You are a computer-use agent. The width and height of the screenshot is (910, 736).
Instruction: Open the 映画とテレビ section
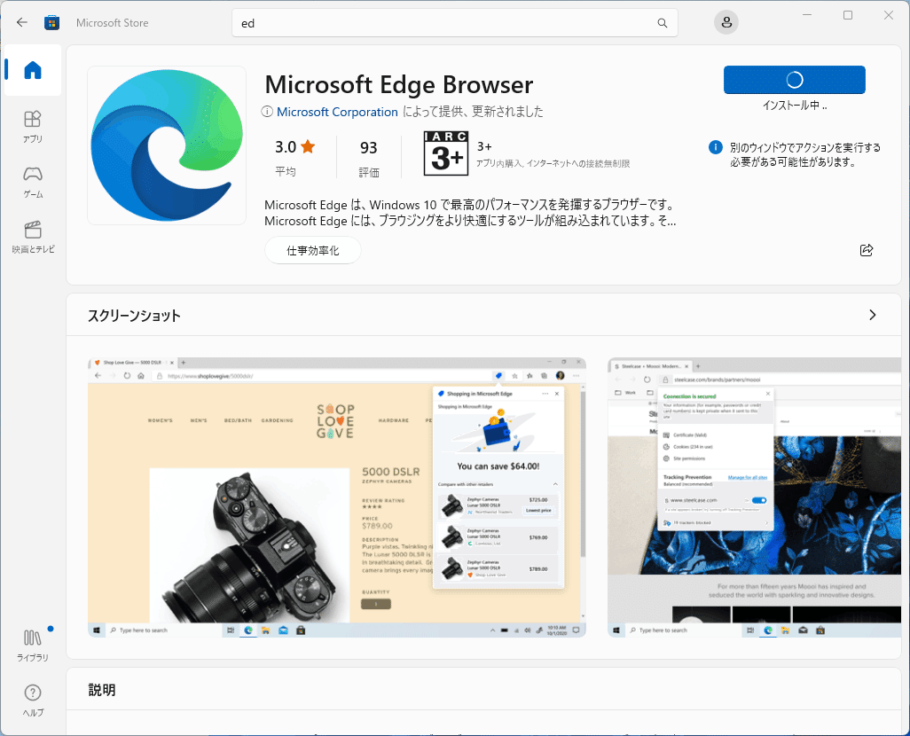(33, 237)
